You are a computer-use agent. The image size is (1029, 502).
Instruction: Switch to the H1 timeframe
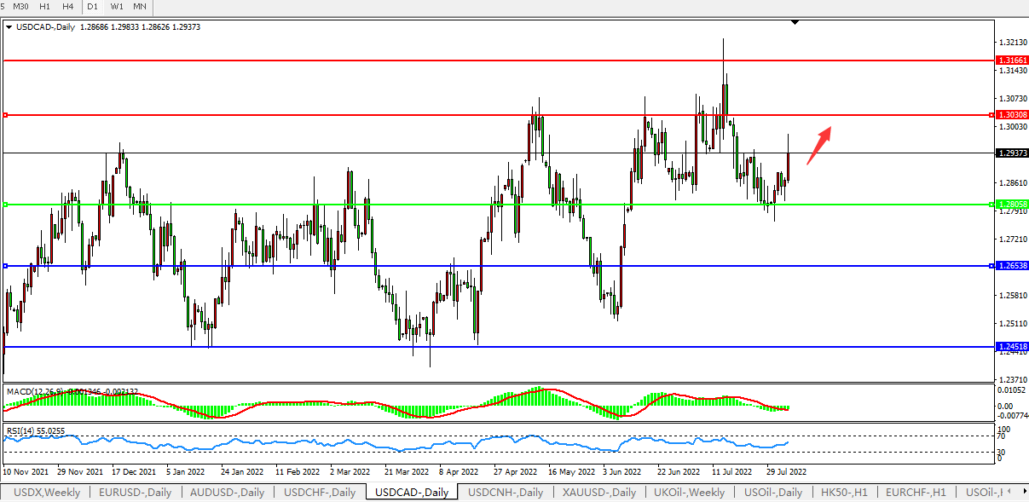pyautogui.click(x=46, y=7)
